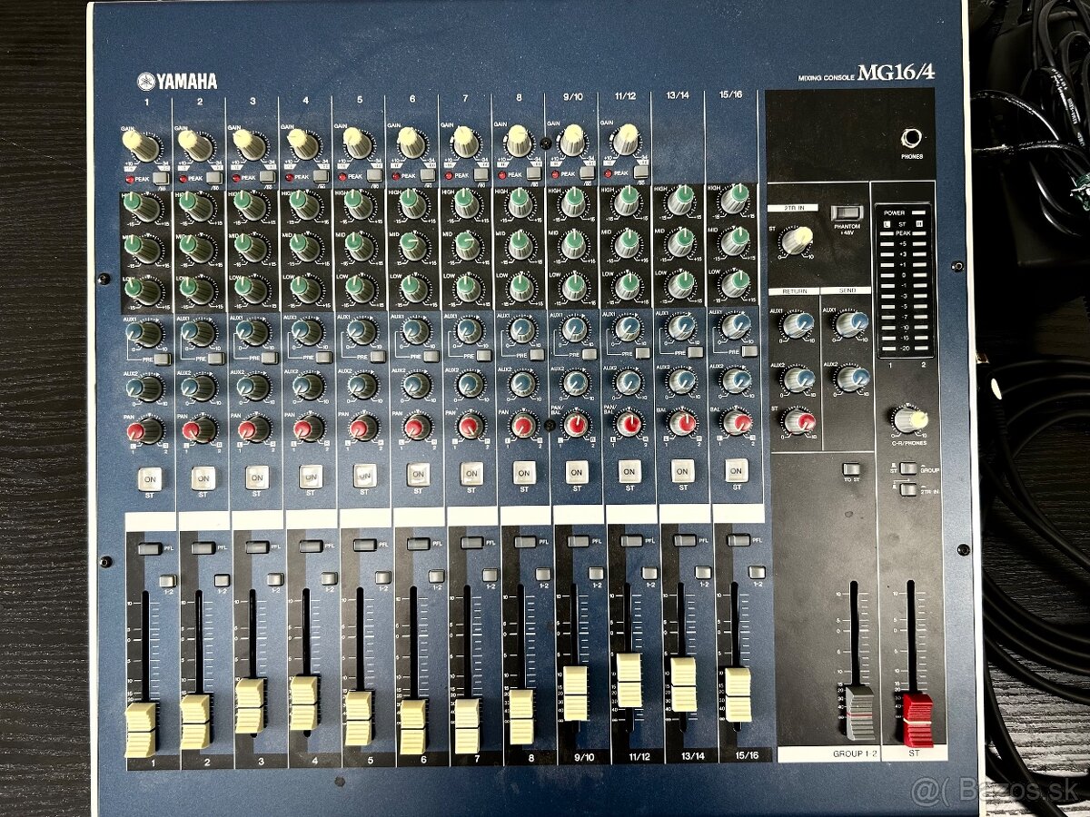The width and height of the screenshot is (1090, 817).
Task: Click the RETURN AUX1 knob
Action: pyautogui.click(x=798, y=325)
